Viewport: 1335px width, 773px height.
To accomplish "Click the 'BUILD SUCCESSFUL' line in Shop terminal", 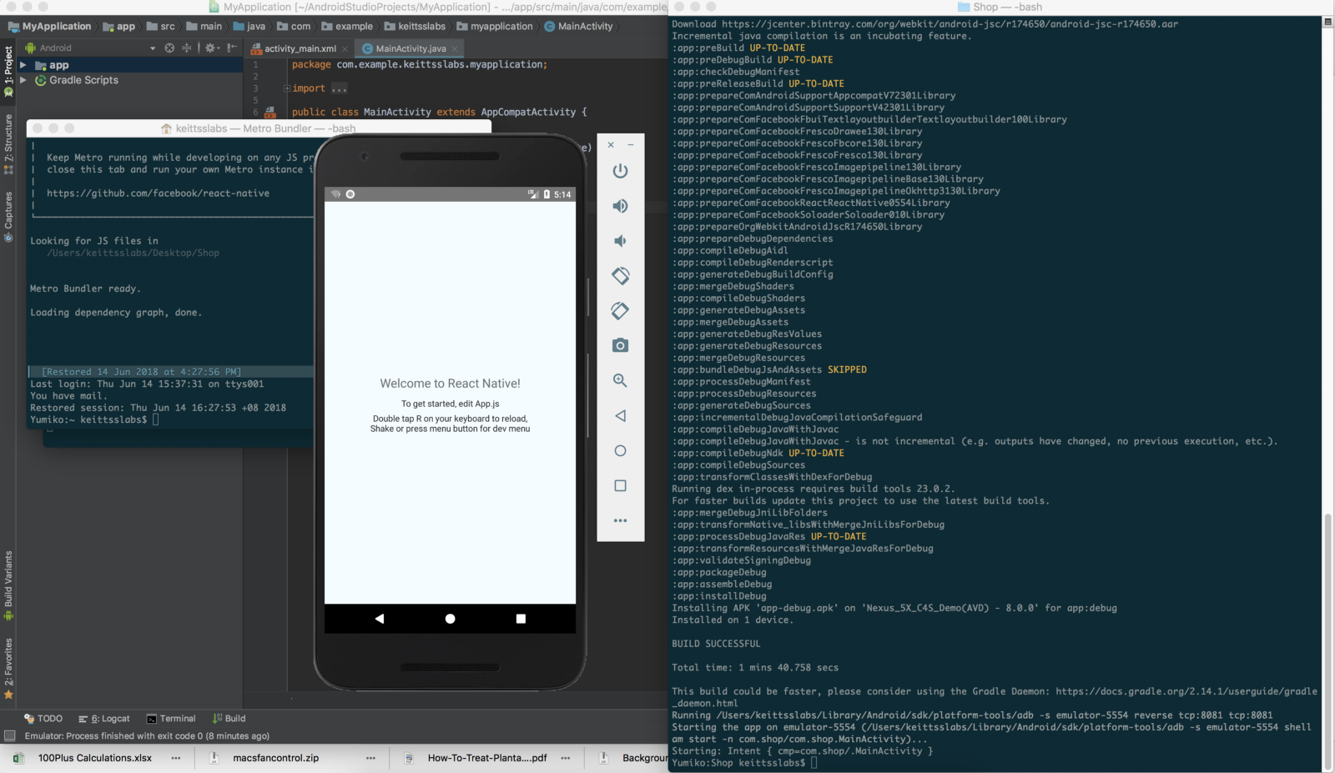I will 716,644.
